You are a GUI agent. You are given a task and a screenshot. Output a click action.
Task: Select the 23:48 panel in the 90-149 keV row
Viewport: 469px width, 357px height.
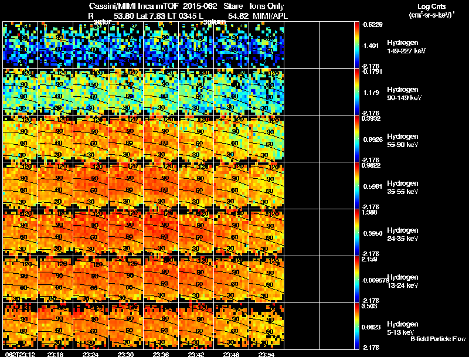(x=231, y=91)
